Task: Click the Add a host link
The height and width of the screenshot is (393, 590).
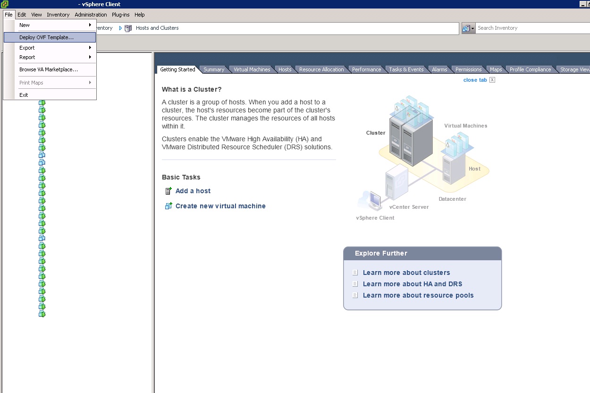Action: (193, 191)
